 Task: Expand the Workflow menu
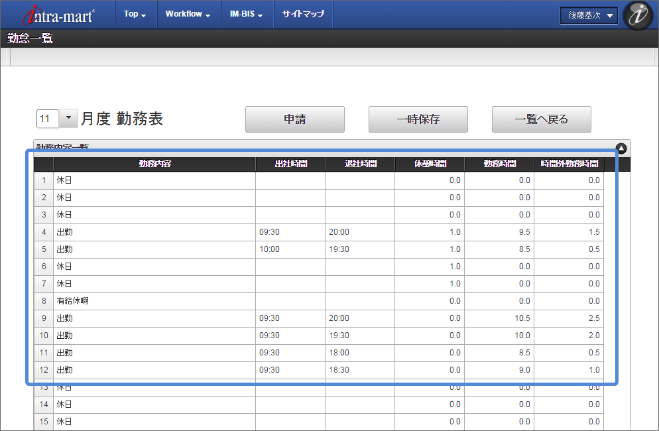(x=188, y=14)
